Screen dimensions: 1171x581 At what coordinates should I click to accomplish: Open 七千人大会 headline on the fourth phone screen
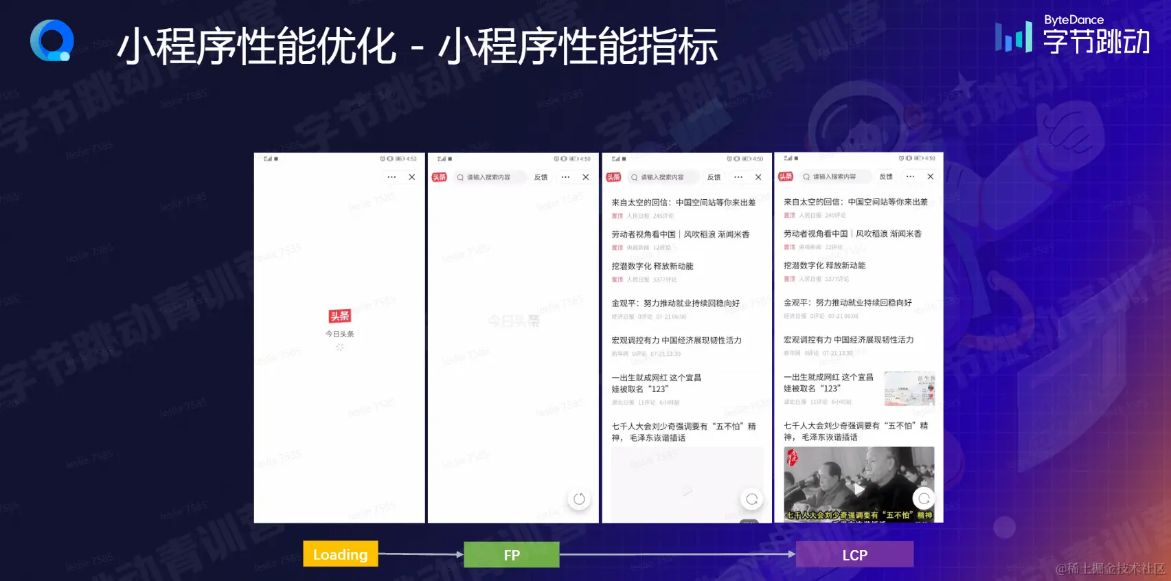tap(856, 431)
